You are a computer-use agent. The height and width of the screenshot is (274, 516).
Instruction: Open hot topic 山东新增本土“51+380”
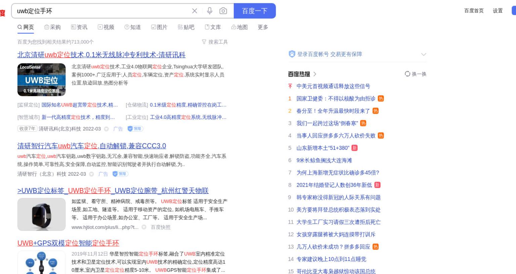coord(323,148)
